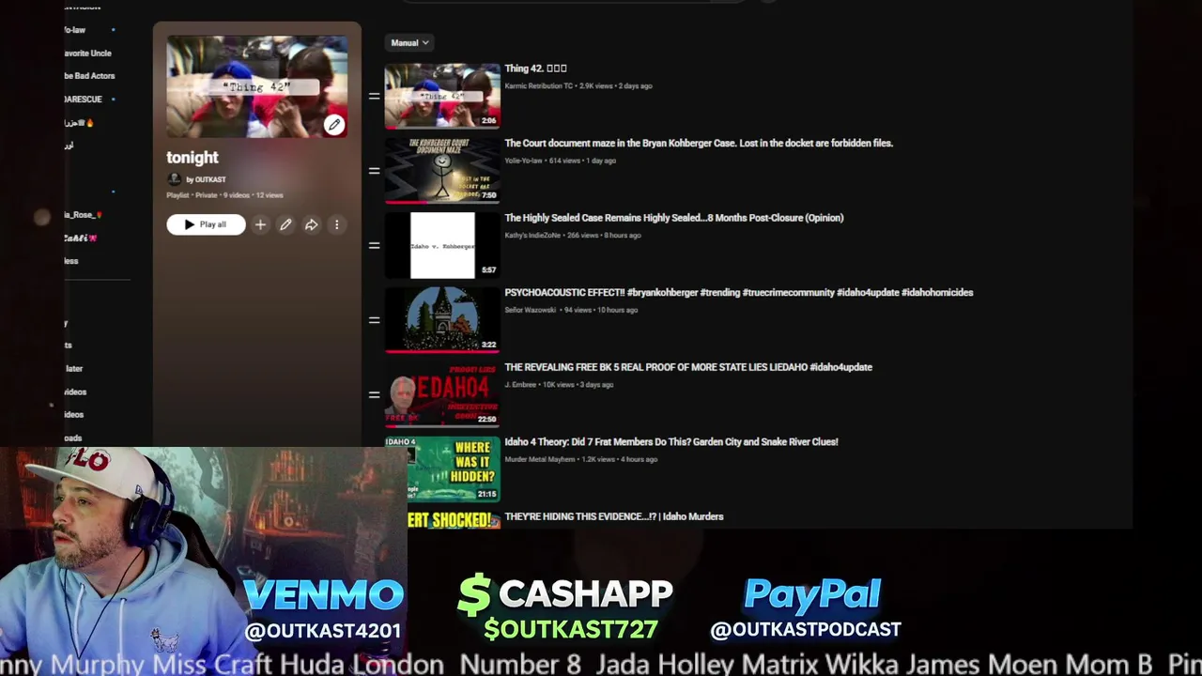Select reorder handle for Highly Sealed Case video
Image resolution: width=1202 pixels, height=676 pixels.
click(x=374, y=245)
